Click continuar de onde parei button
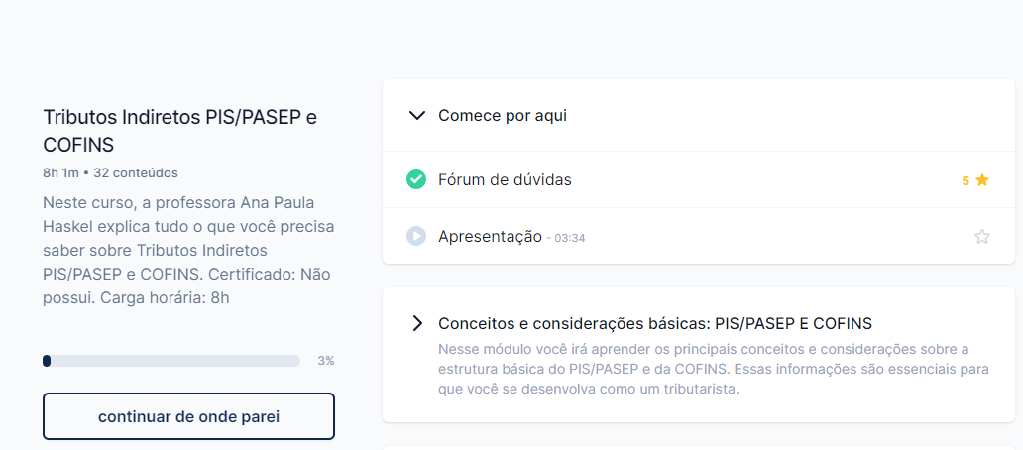 (188, 416)
